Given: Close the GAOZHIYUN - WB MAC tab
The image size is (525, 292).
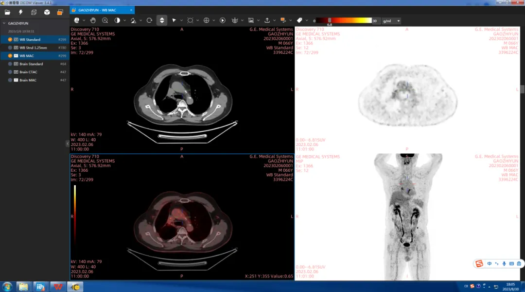Looking at the screenshot, I should [131, 10].
